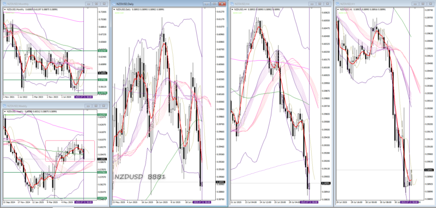Click '29 Jul 2025' date on H1 time axis
The image size is (436, 208).
coord(342,202)
